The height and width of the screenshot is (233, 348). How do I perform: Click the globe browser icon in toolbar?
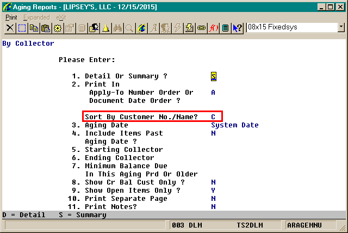coord(141,28)
